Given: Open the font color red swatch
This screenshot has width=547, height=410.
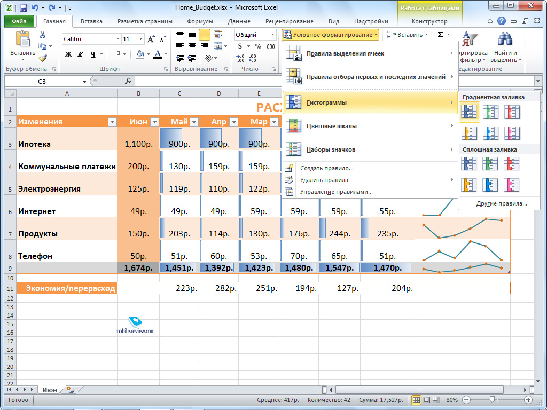Looking at the screenshot, I should coord(158,54).
